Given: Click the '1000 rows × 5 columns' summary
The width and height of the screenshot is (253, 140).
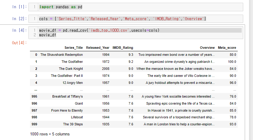Looking at the screenshot, I should [50, 134].
